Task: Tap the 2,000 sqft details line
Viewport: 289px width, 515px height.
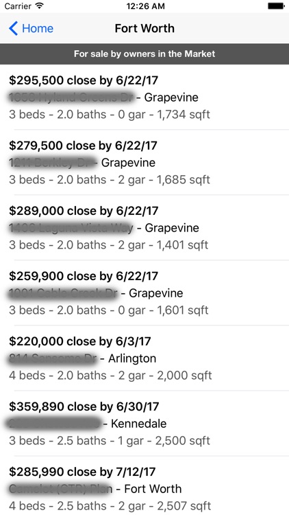Action: click(x=110, y=376)
